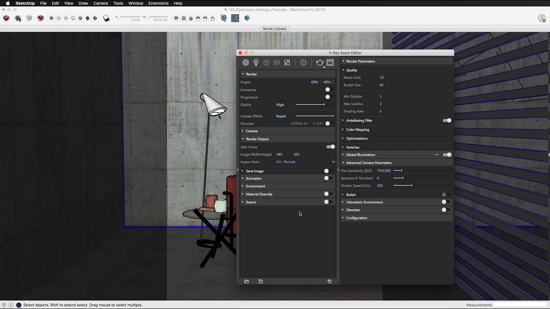
Task: Toggle the Denoiser switch in Render section
Action: click(329, 124)
